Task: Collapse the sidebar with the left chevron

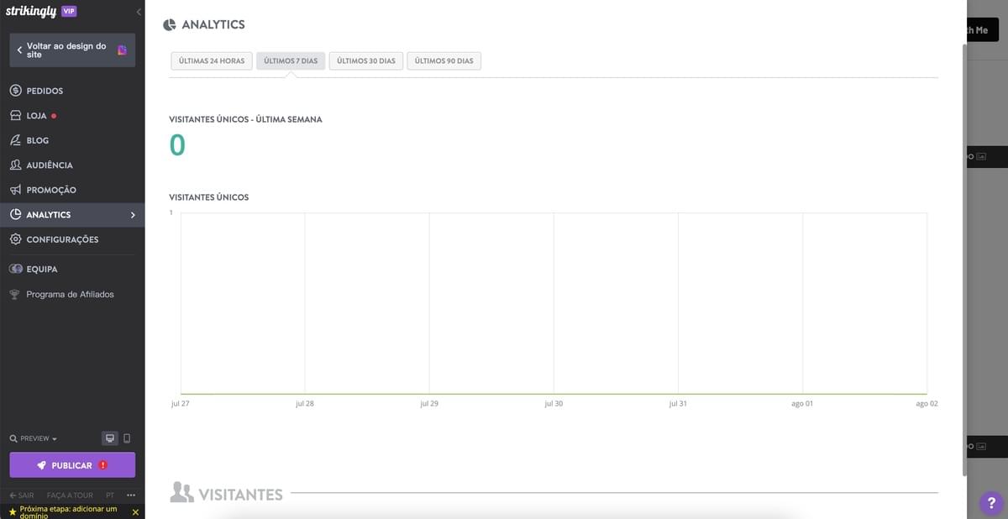Action: pyautogui.click(x=138, y=11)
